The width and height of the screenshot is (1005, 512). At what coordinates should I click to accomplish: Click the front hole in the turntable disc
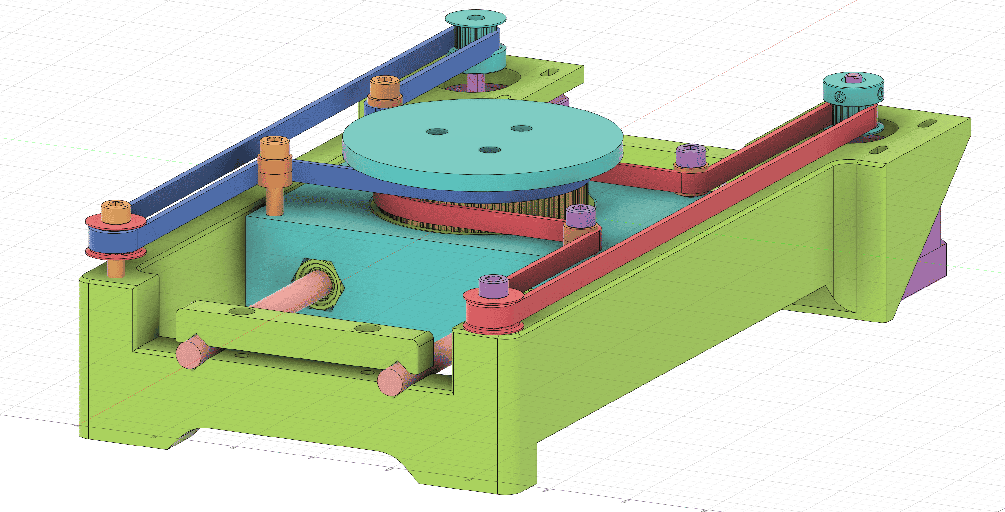(490, 150)
